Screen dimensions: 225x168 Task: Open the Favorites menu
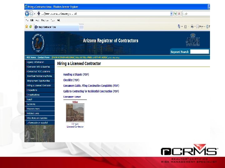click(x=45, y=20)
